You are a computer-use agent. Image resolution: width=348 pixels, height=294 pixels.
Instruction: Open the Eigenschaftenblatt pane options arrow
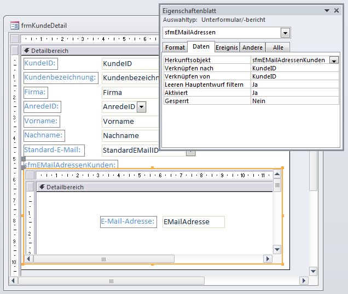point(327,10)
